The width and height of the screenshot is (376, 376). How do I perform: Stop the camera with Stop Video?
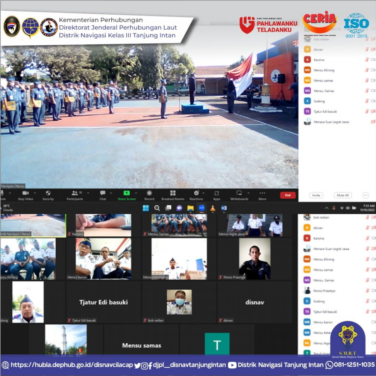(x=26, y=195)
